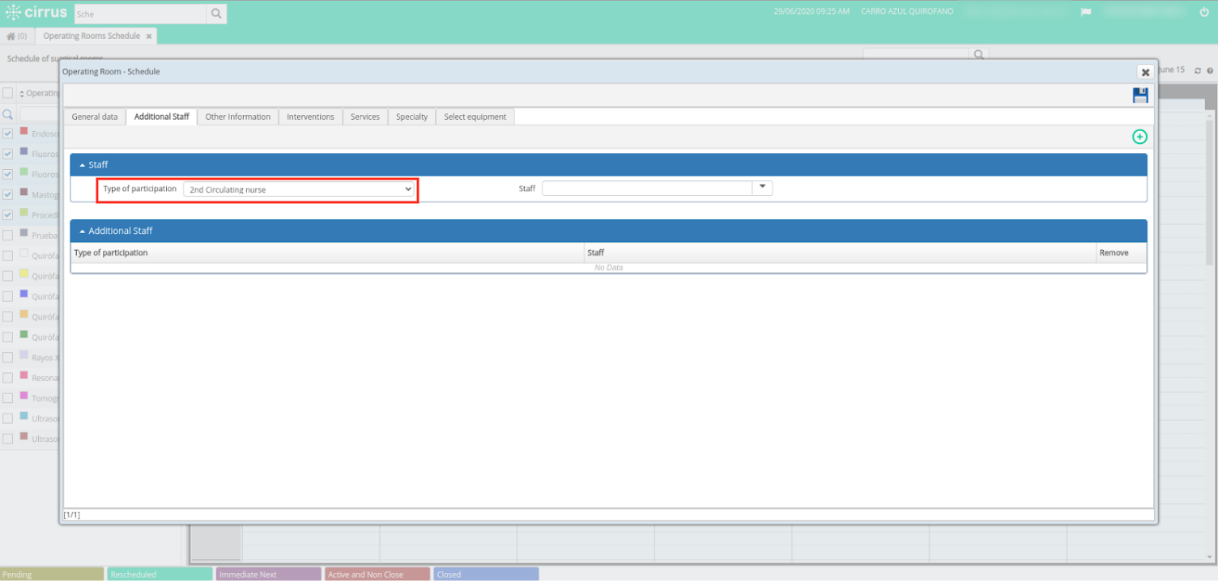The image size is (1218, 581).
Task: Refresh the calendar with the refresh icon
Action: [x=1198, y=70]
